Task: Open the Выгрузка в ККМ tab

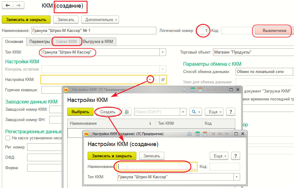Action: click(x=98, y=41)
